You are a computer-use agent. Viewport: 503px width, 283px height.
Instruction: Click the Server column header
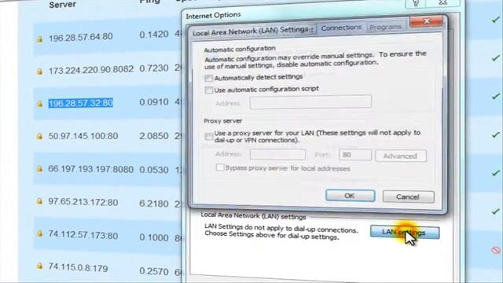point(62,5)
